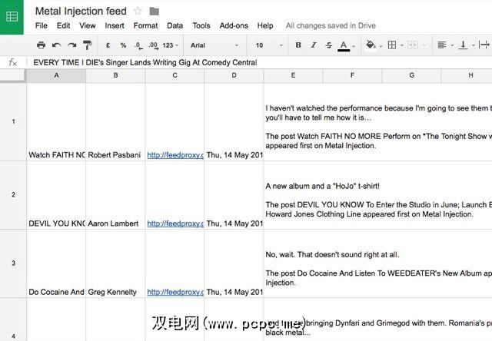Select column E header
This screenshot has height=341, width=492.
(x=293, y=75)
